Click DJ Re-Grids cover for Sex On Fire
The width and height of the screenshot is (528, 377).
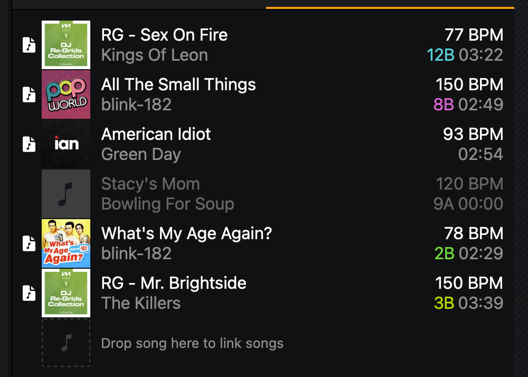click(x=66, y=45)
